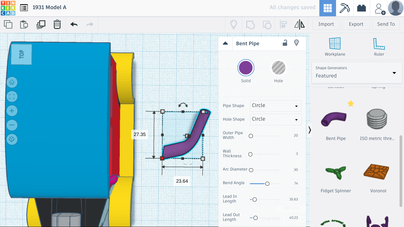
Task: Lock the Bent Pipe shape
Action: [x=285, y=43]
